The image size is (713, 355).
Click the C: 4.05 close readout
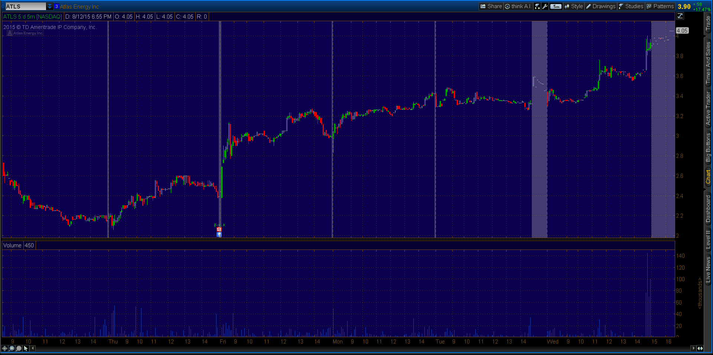pyautogui.click(x=185, y=17)
